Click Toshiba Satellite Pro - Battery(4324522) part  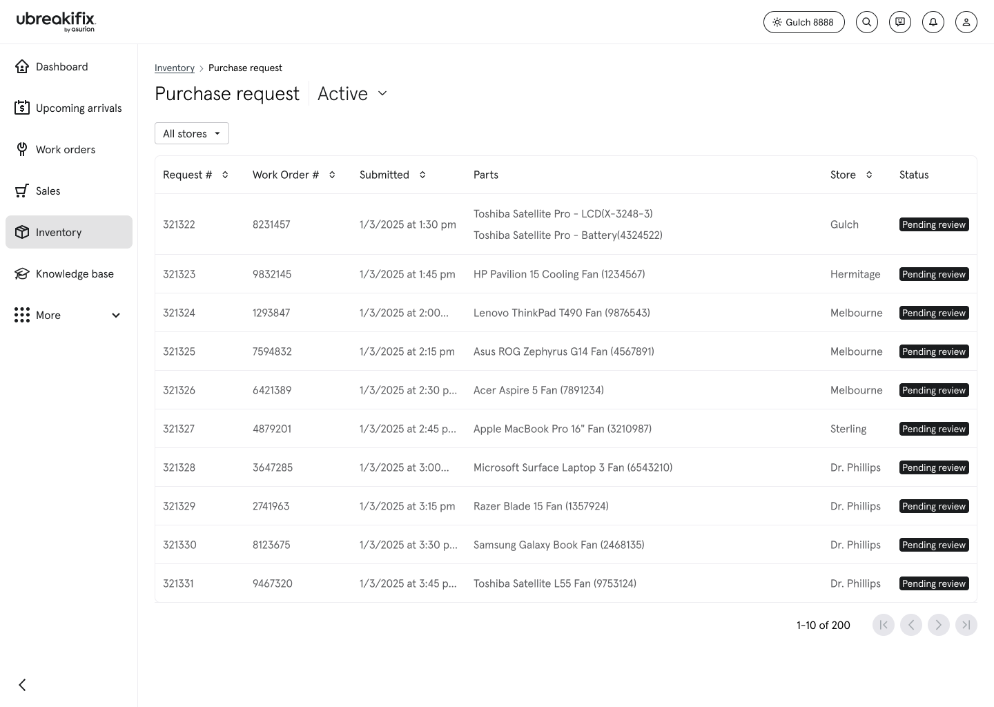pyautogui.click(x=568, y=235)
